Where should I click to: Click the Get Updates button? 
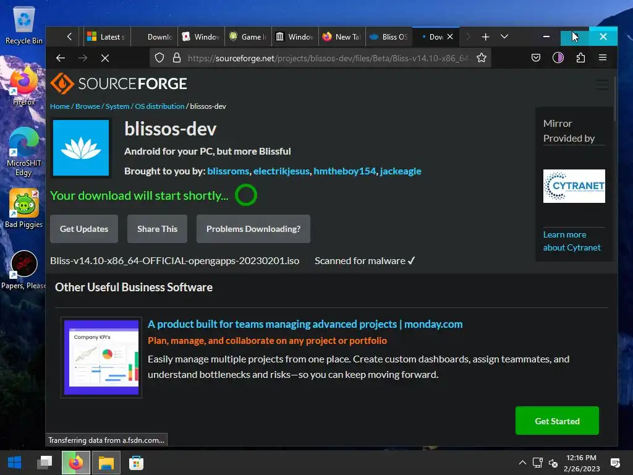click(x=84, y=229)
